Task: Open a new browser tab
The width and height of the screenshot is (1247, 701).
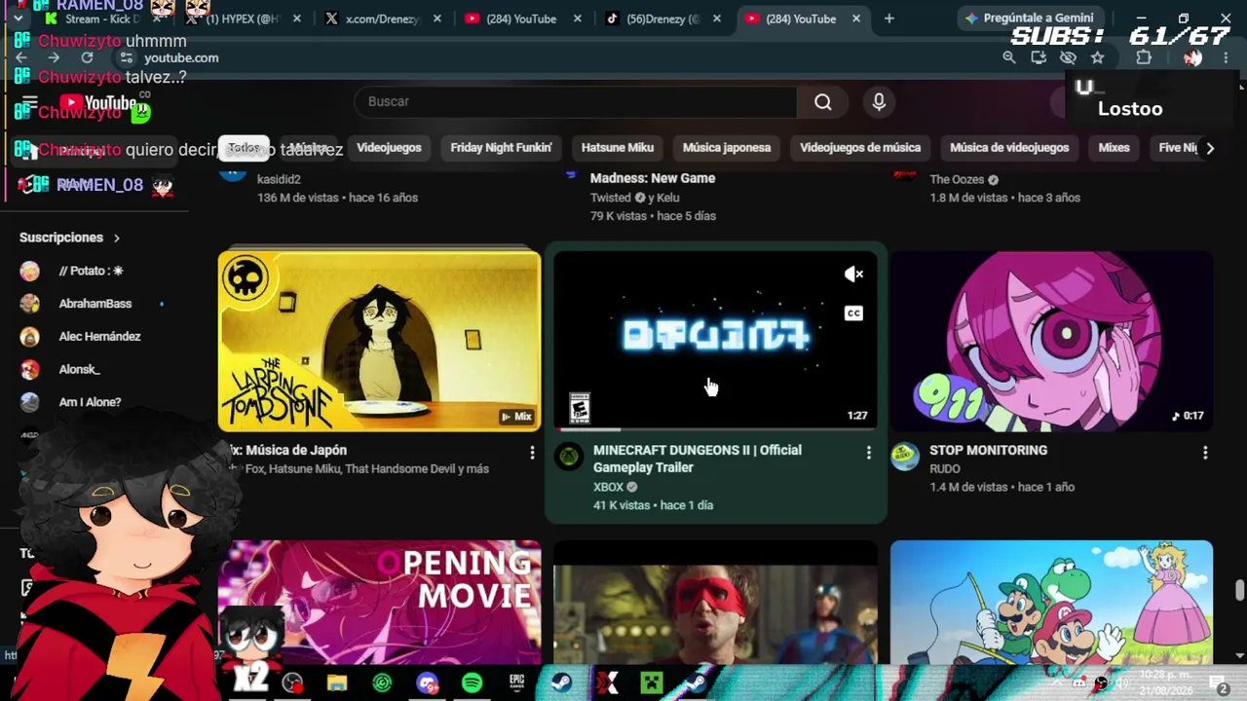Action: pyautogui.click(x=888, y=18)
